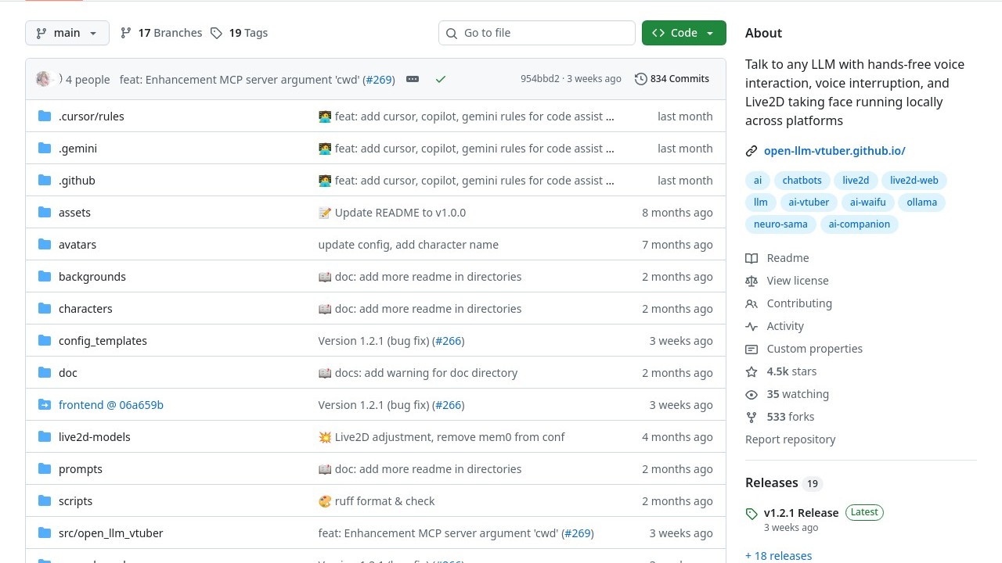Open the open-llm-vtuber.github.io website link
The width and height of the screenshot is (1002, 563).
tap(834, 151)
